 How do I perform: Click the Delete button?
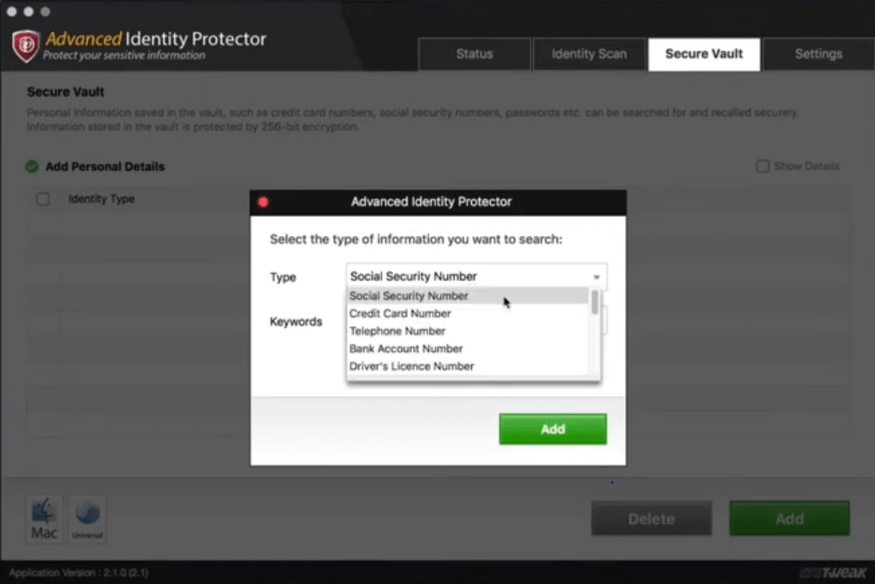[651, 519]
